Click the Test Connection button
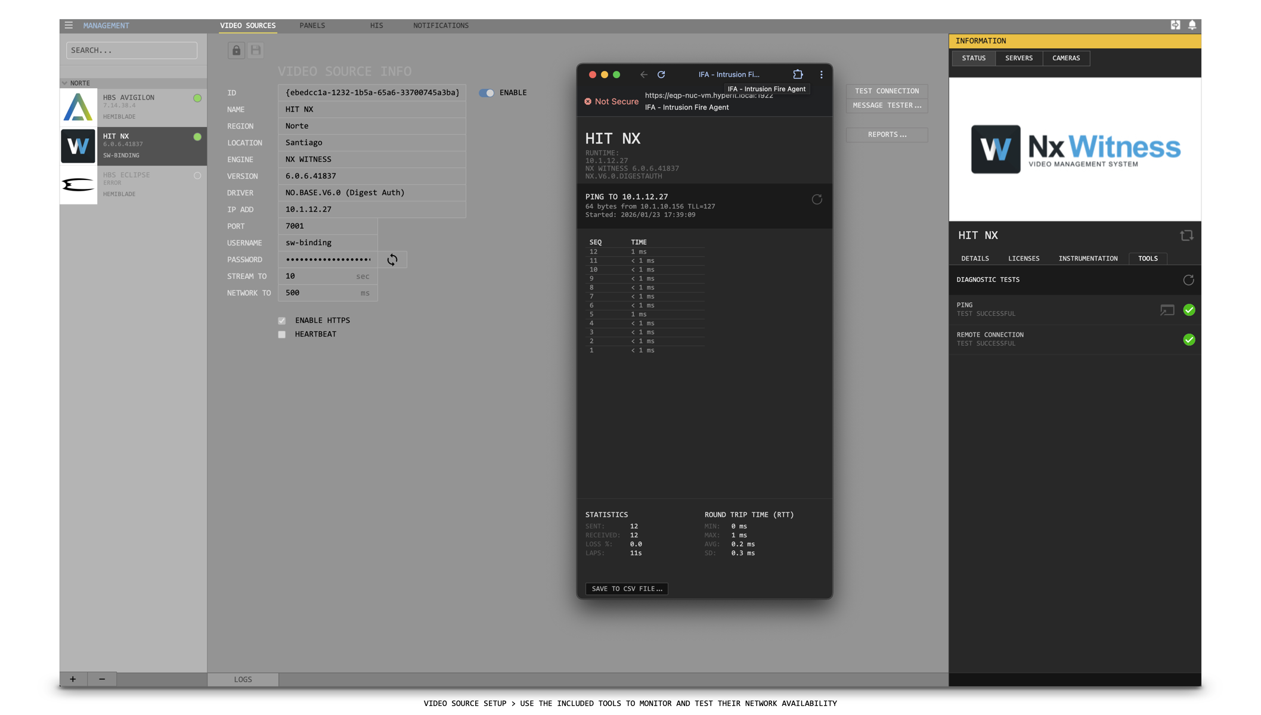Viewport: 1261px width, 715px height. pyautogui.click(x=887, y=91)
